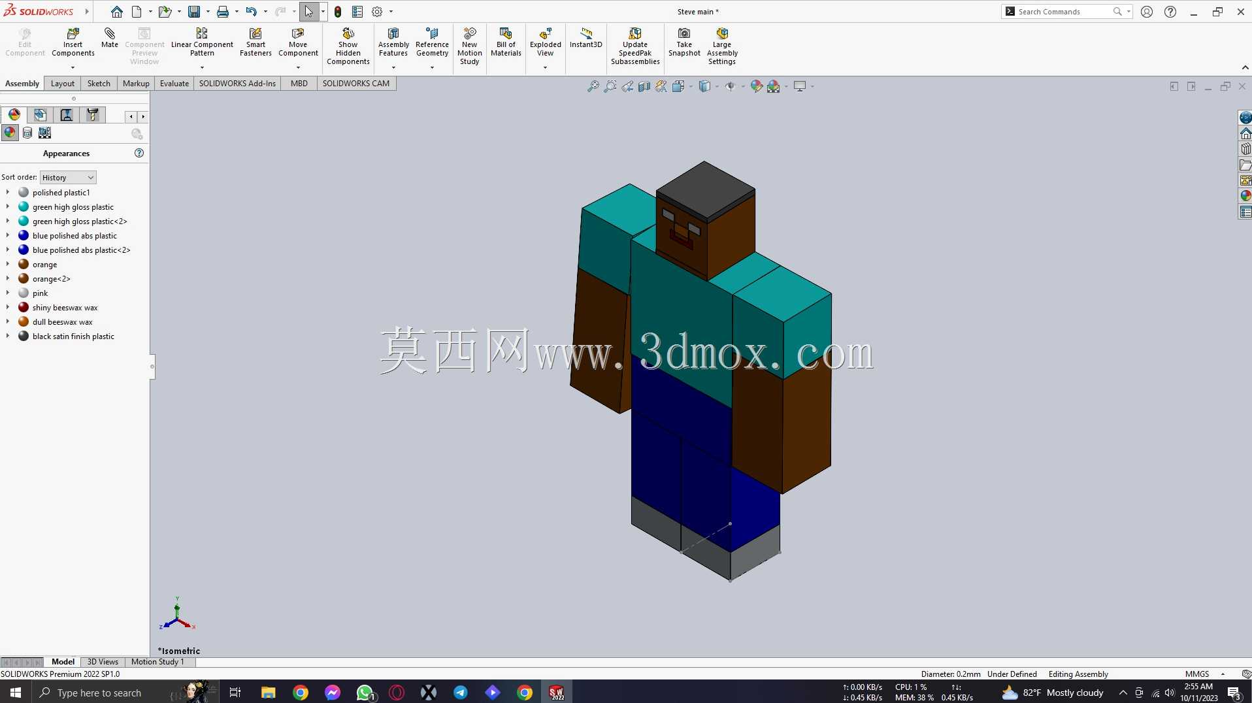The image size is (1252, 703).
Task: Open Large Assembly Settings
Action: [722, 46]
